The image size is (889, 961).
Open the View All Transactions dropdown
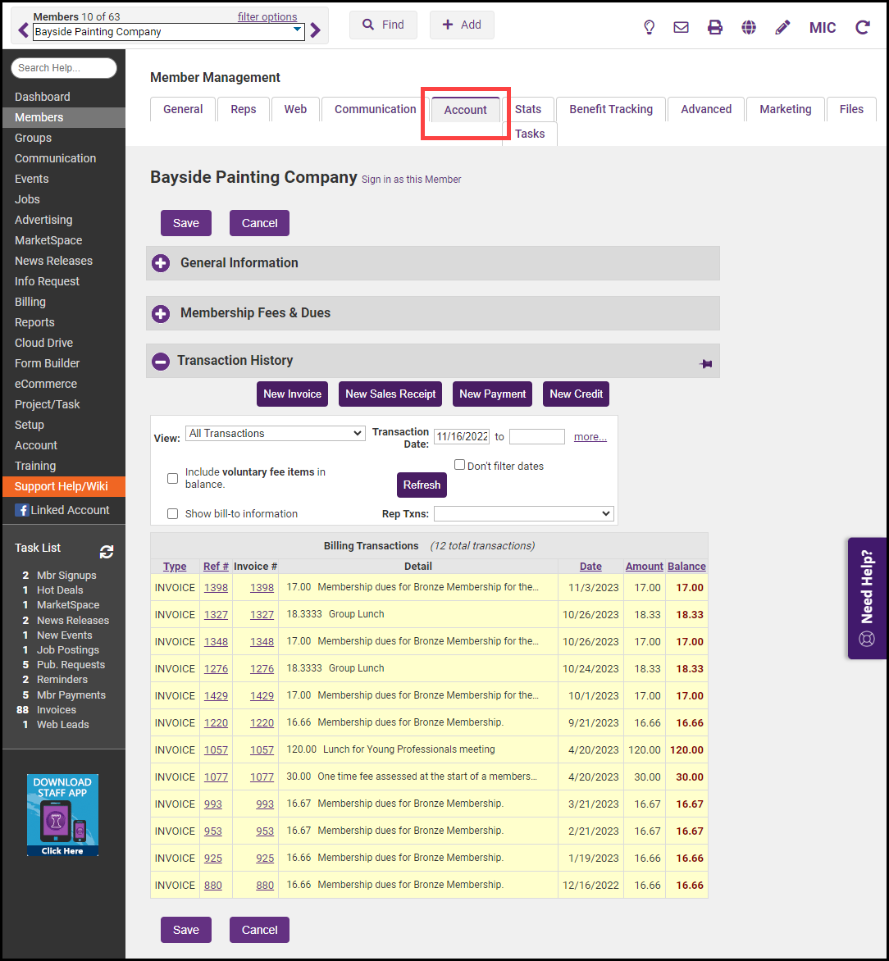pos(276,433)
